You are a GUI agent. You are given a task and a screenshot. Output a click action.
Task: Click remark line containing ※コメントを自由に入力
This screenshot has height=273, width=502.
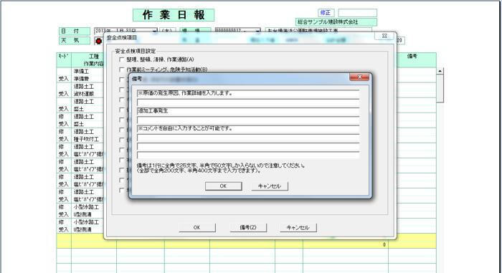(248, 129)
